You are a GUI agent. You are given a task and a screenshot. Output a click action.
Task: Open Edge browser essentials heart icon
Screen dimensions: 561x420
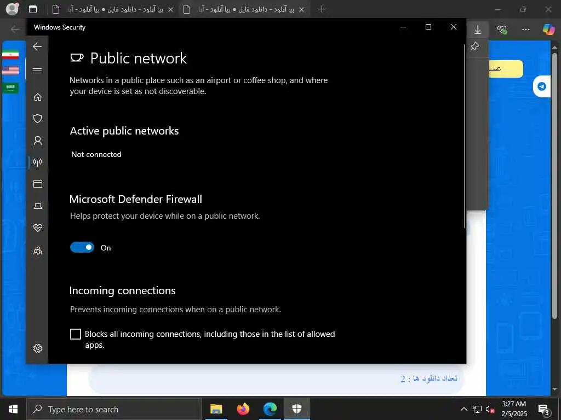tap(502, 30)
